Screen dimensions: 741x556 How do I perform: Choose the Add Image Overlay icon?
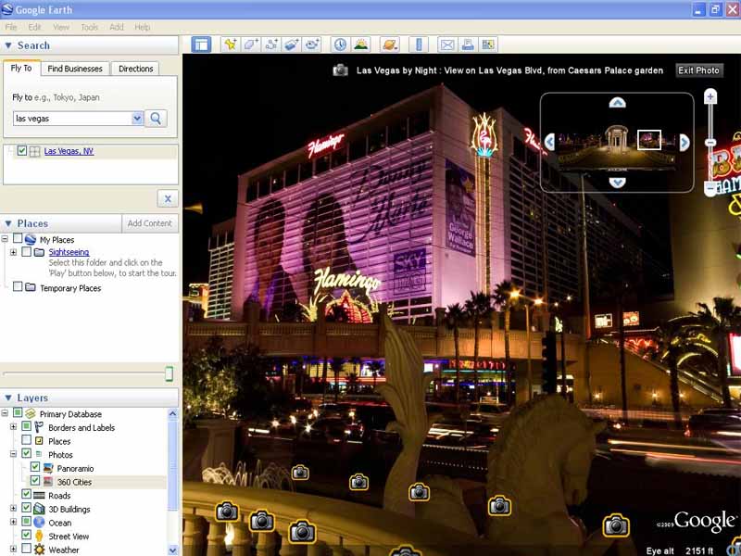pos(292,44)
